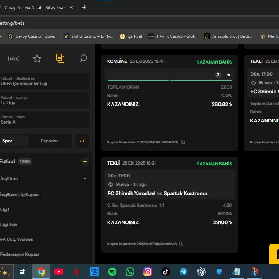Open the statistics bar chart icon

82,141
